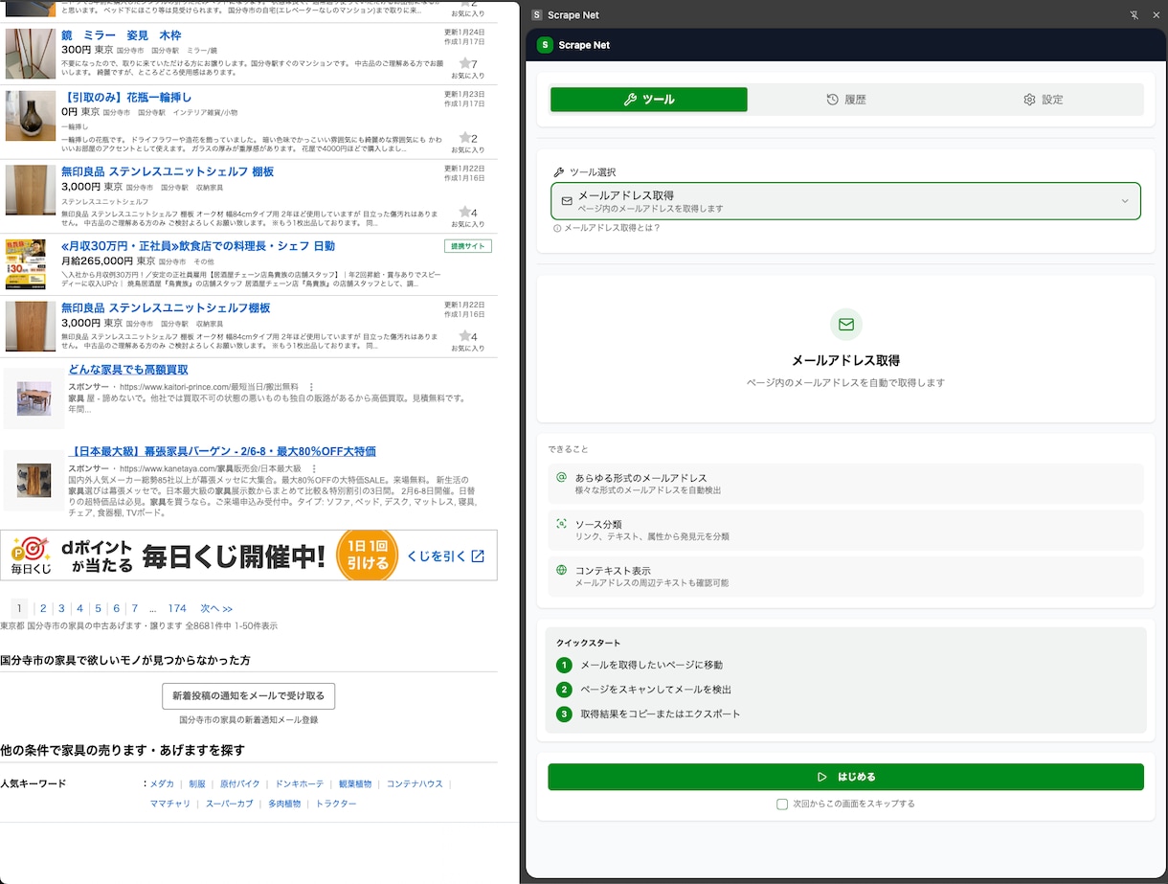Click the スーパーカブ keyword link
The height and width of the screenshot is (884, 1168).
click(230, 804)
